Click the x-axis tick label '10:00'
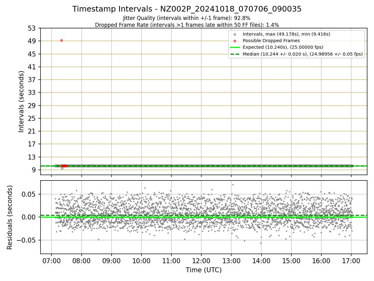The image size is (374, 281). [x=141, y=261]
